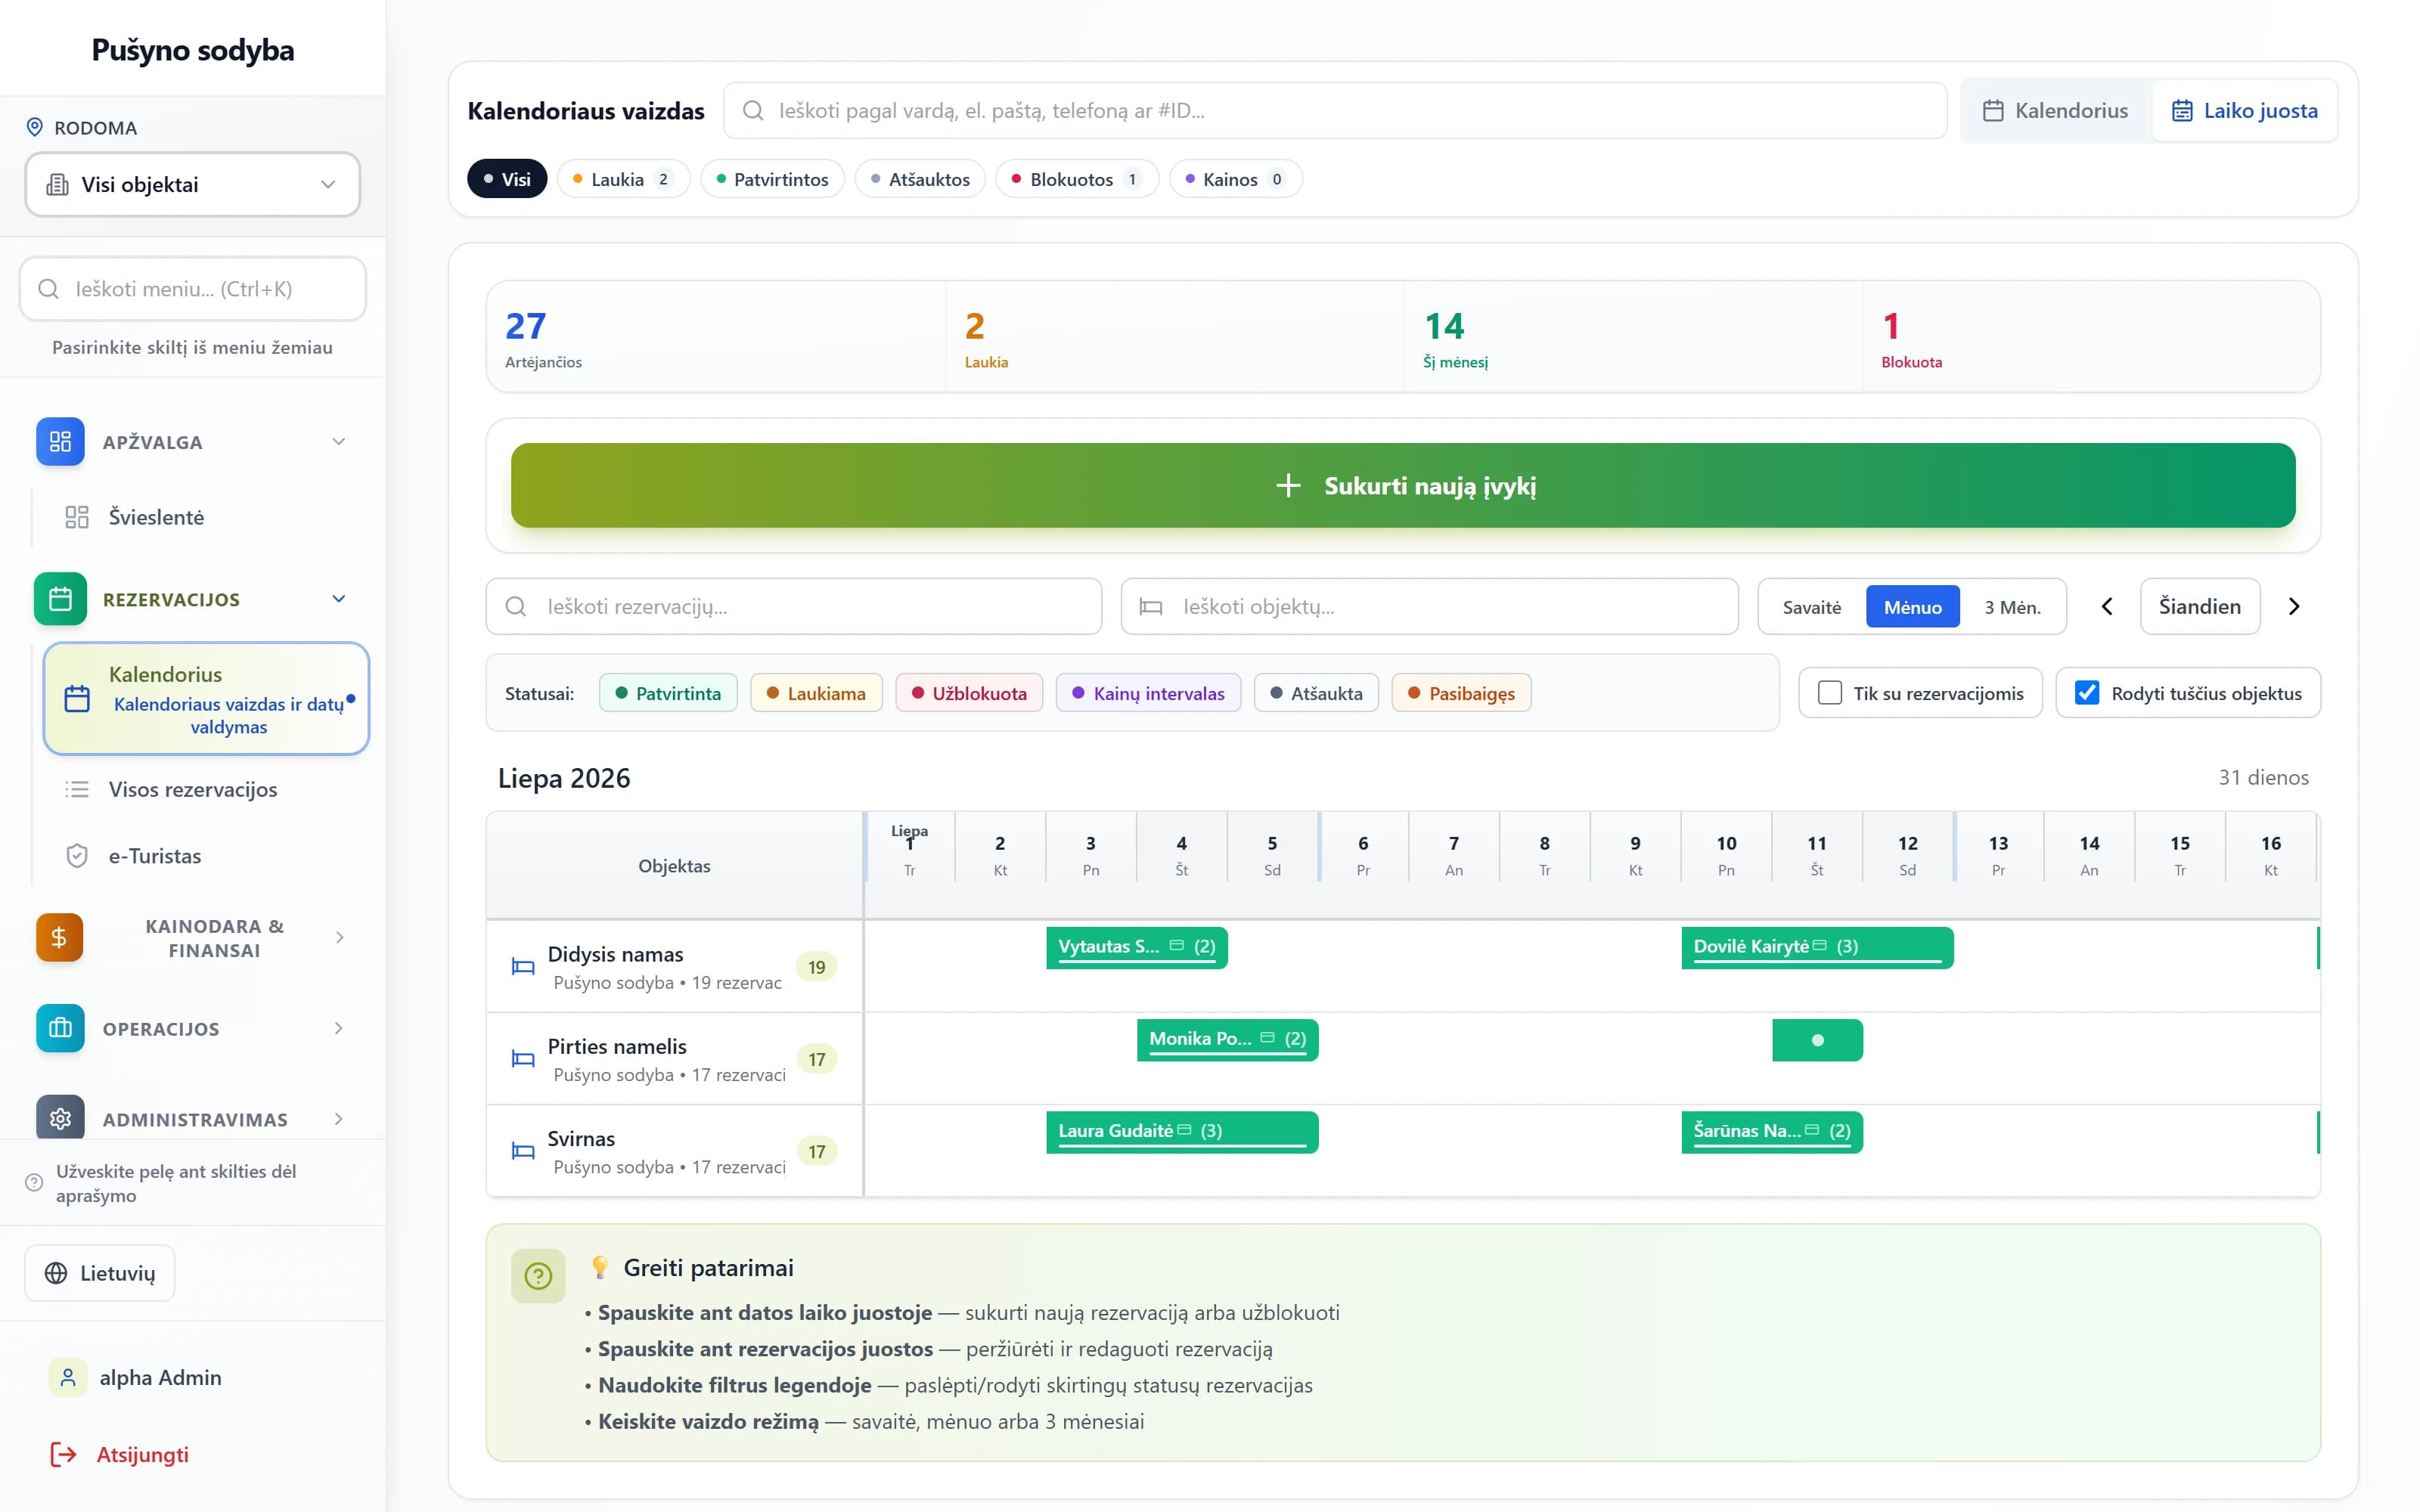Click the Sukurti naują įvykį button

pos(1403,485)
